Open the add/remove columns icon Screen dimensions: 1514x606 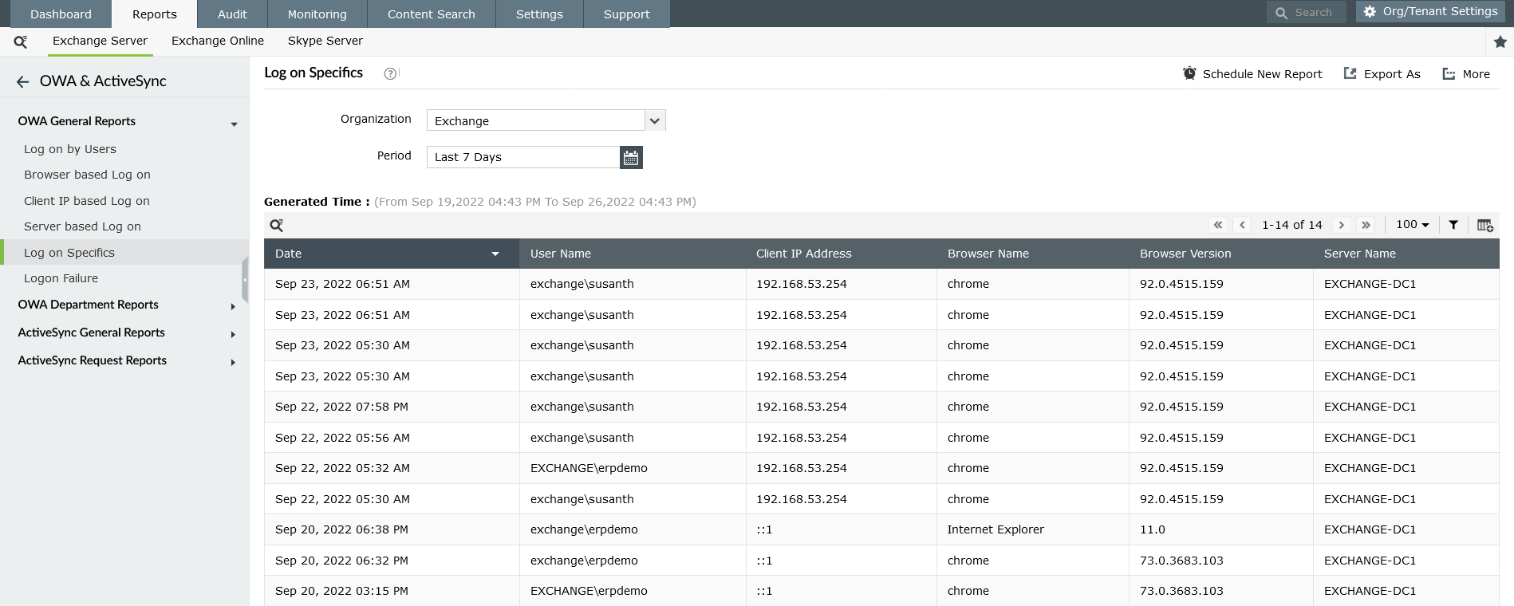(x=1484, y=226)
